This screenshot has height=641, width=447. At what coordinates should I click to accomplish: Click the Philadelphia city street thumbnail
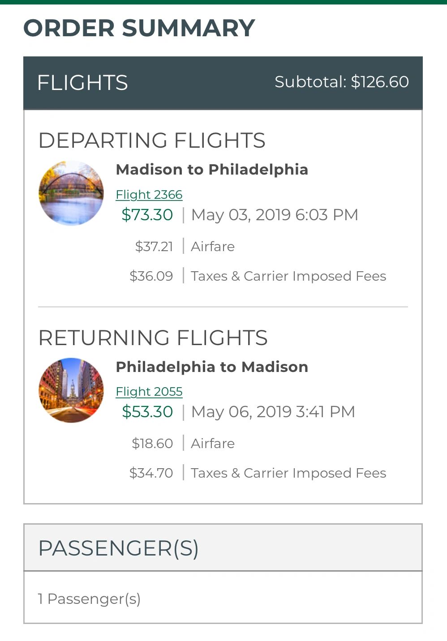pyautogui.click(x=71, y=390)
